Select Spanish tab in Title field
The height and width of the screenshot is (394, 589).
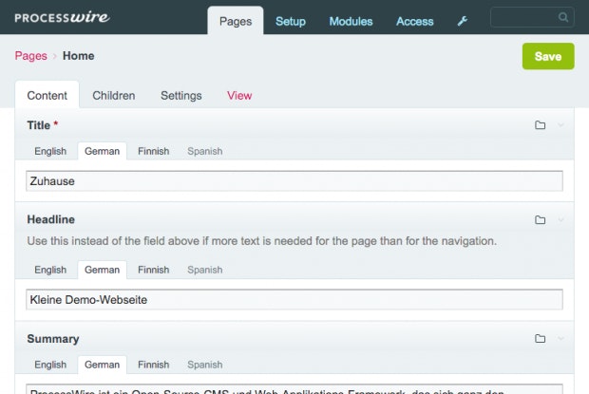pyautogui.click(x=204, y=151)
